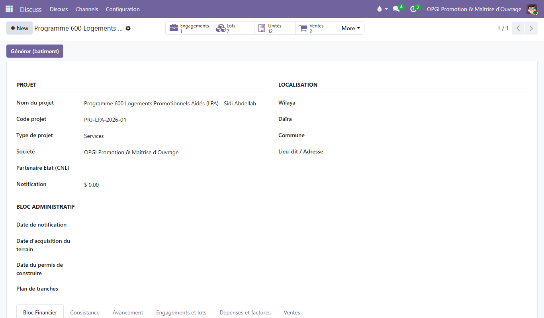Click the Date de notification field
Viewport: 544px width, 318px height.
click(x=174, y=225)
